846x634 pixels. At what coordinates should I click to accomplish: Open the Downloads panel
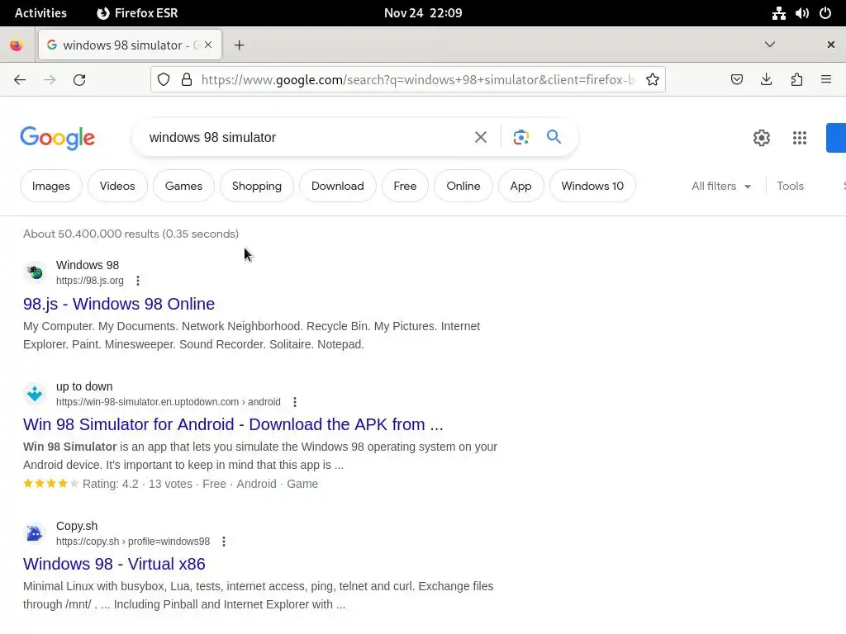pyautogui.click(x=766, y=80)
